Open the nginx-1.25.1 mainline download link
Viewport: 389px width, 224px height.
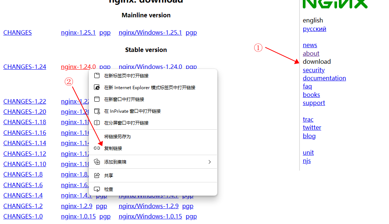[78, 32]
